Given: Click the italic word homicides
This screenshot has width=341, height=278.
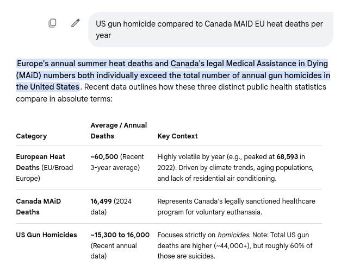Looking at the screenshot, I should tap(233, 235).
